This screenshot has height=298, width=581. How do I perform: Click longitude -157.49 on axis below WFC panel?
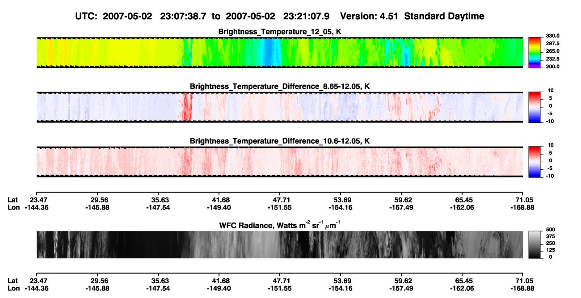coord(401,288)
